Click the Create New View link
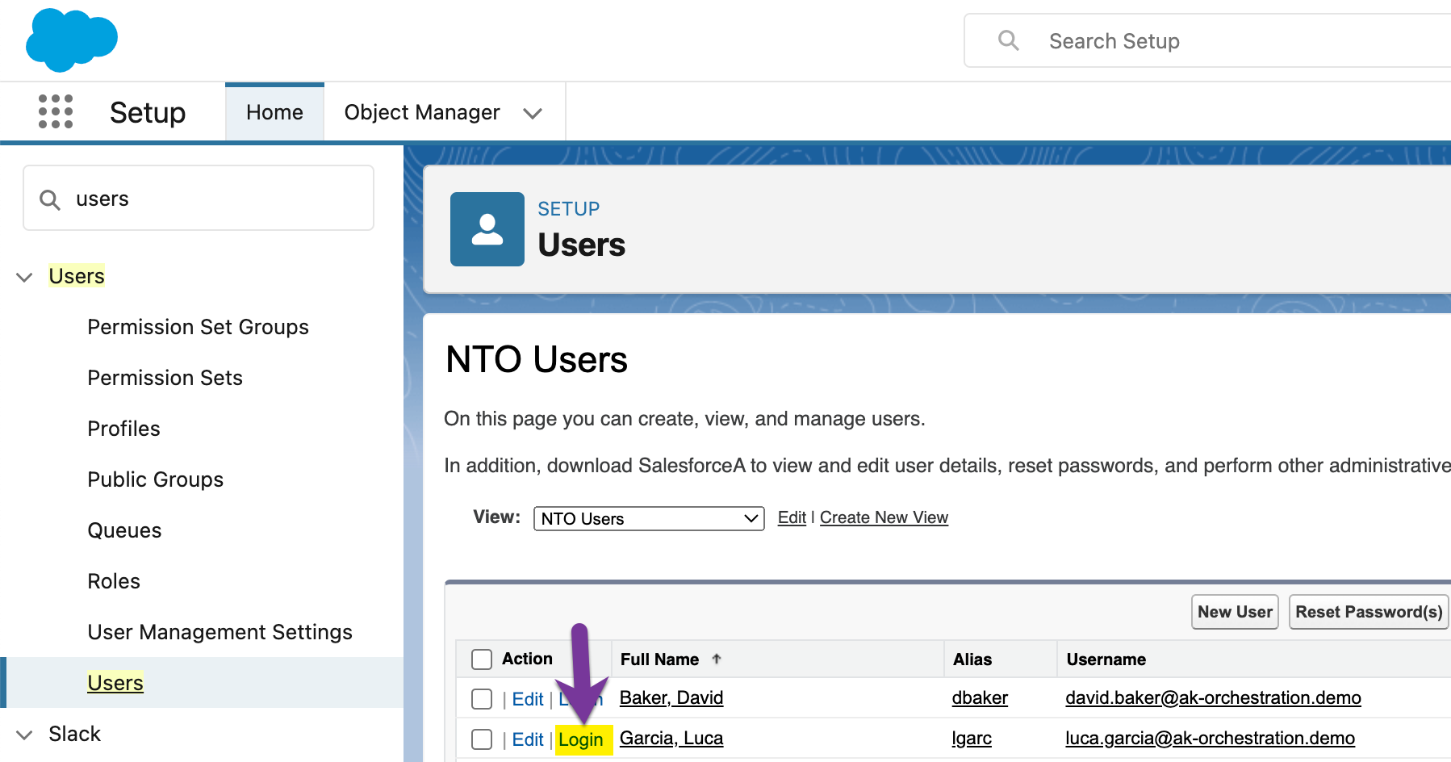Viewport: 1451px width, 762px height. (x=884, y=517)
